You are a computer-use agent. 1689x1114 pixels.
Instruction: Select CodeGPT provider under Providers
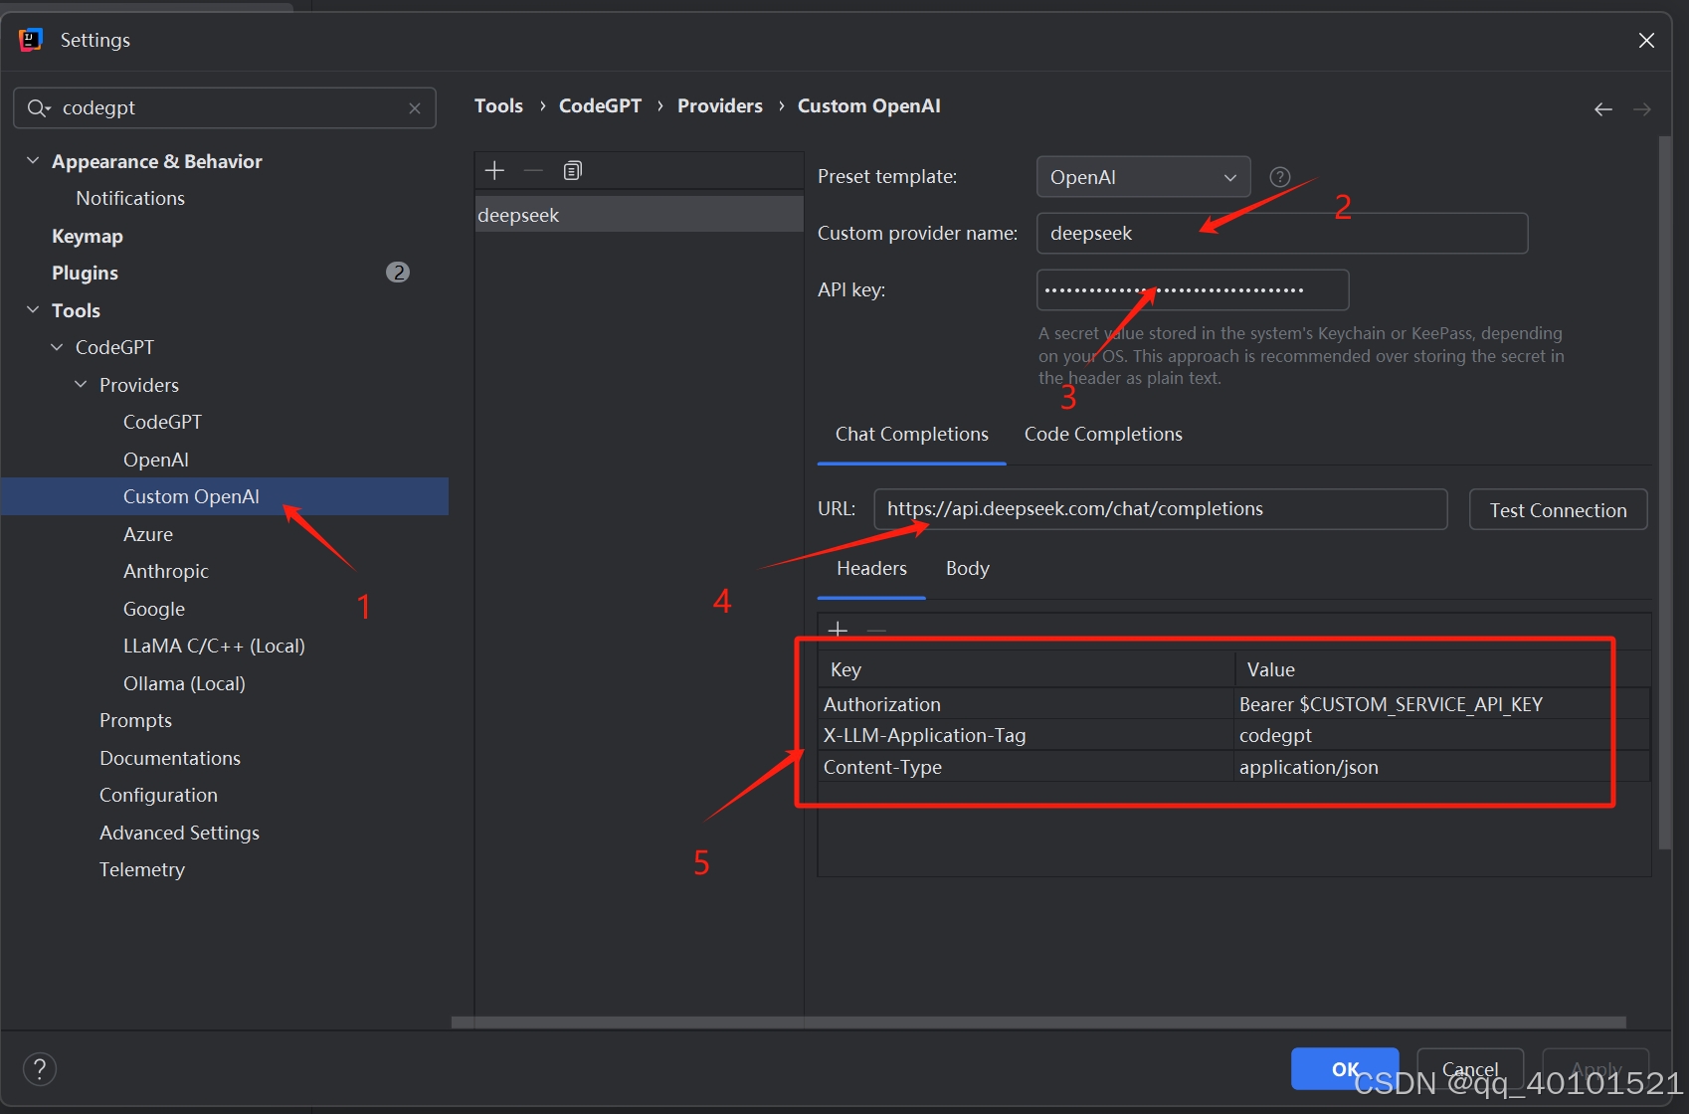162,422
